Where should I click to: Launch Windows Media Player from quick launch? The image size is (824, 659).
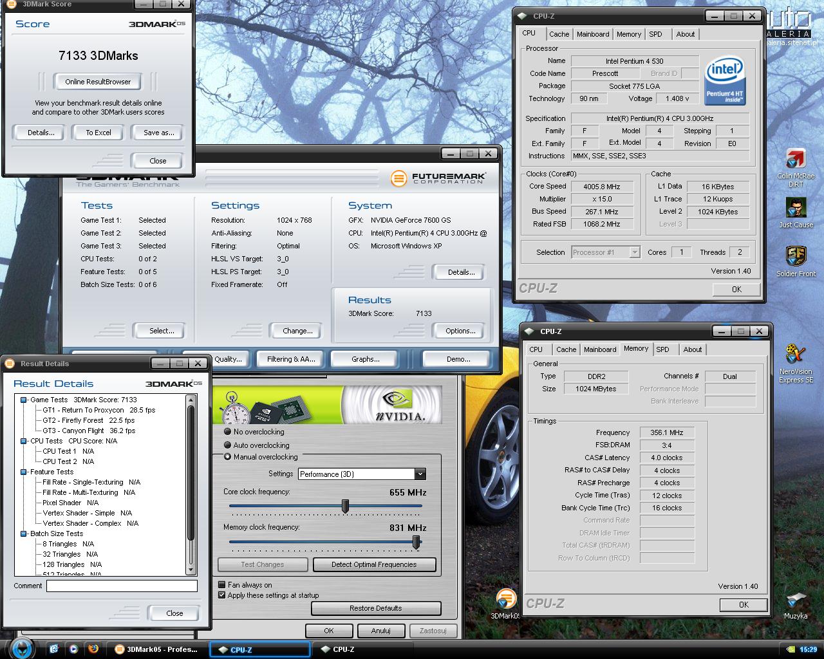[73, 649]
